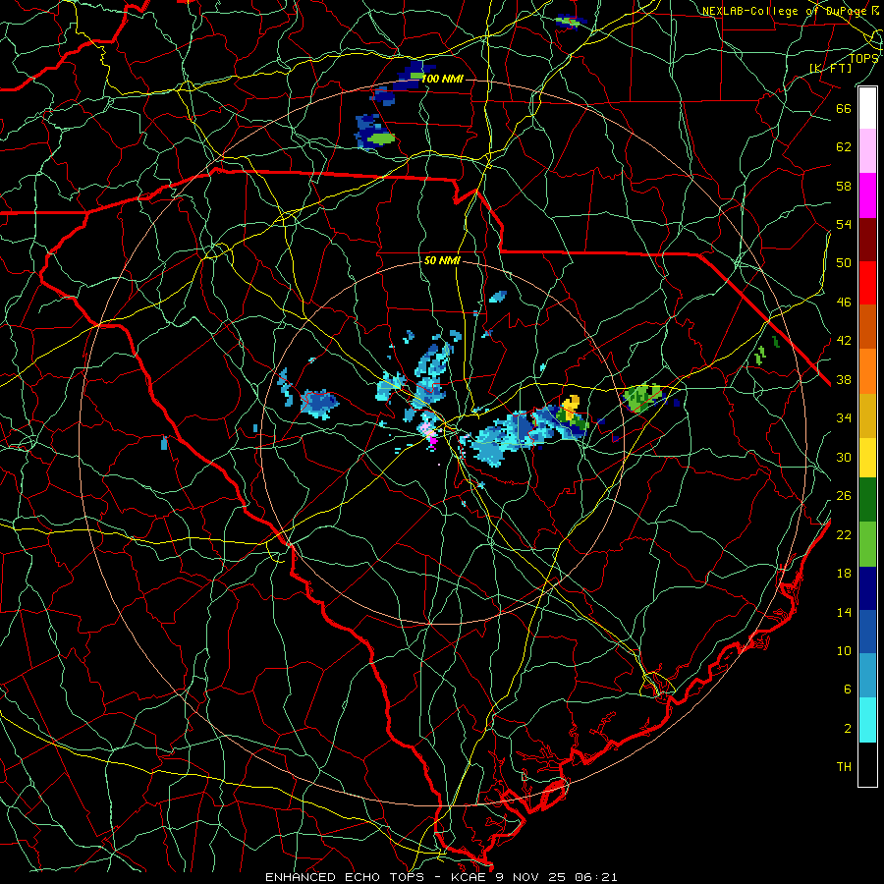Screen dimensions: 884x884
Task: Click the '50 NMI' range ring label
Action: click(443, 261)
